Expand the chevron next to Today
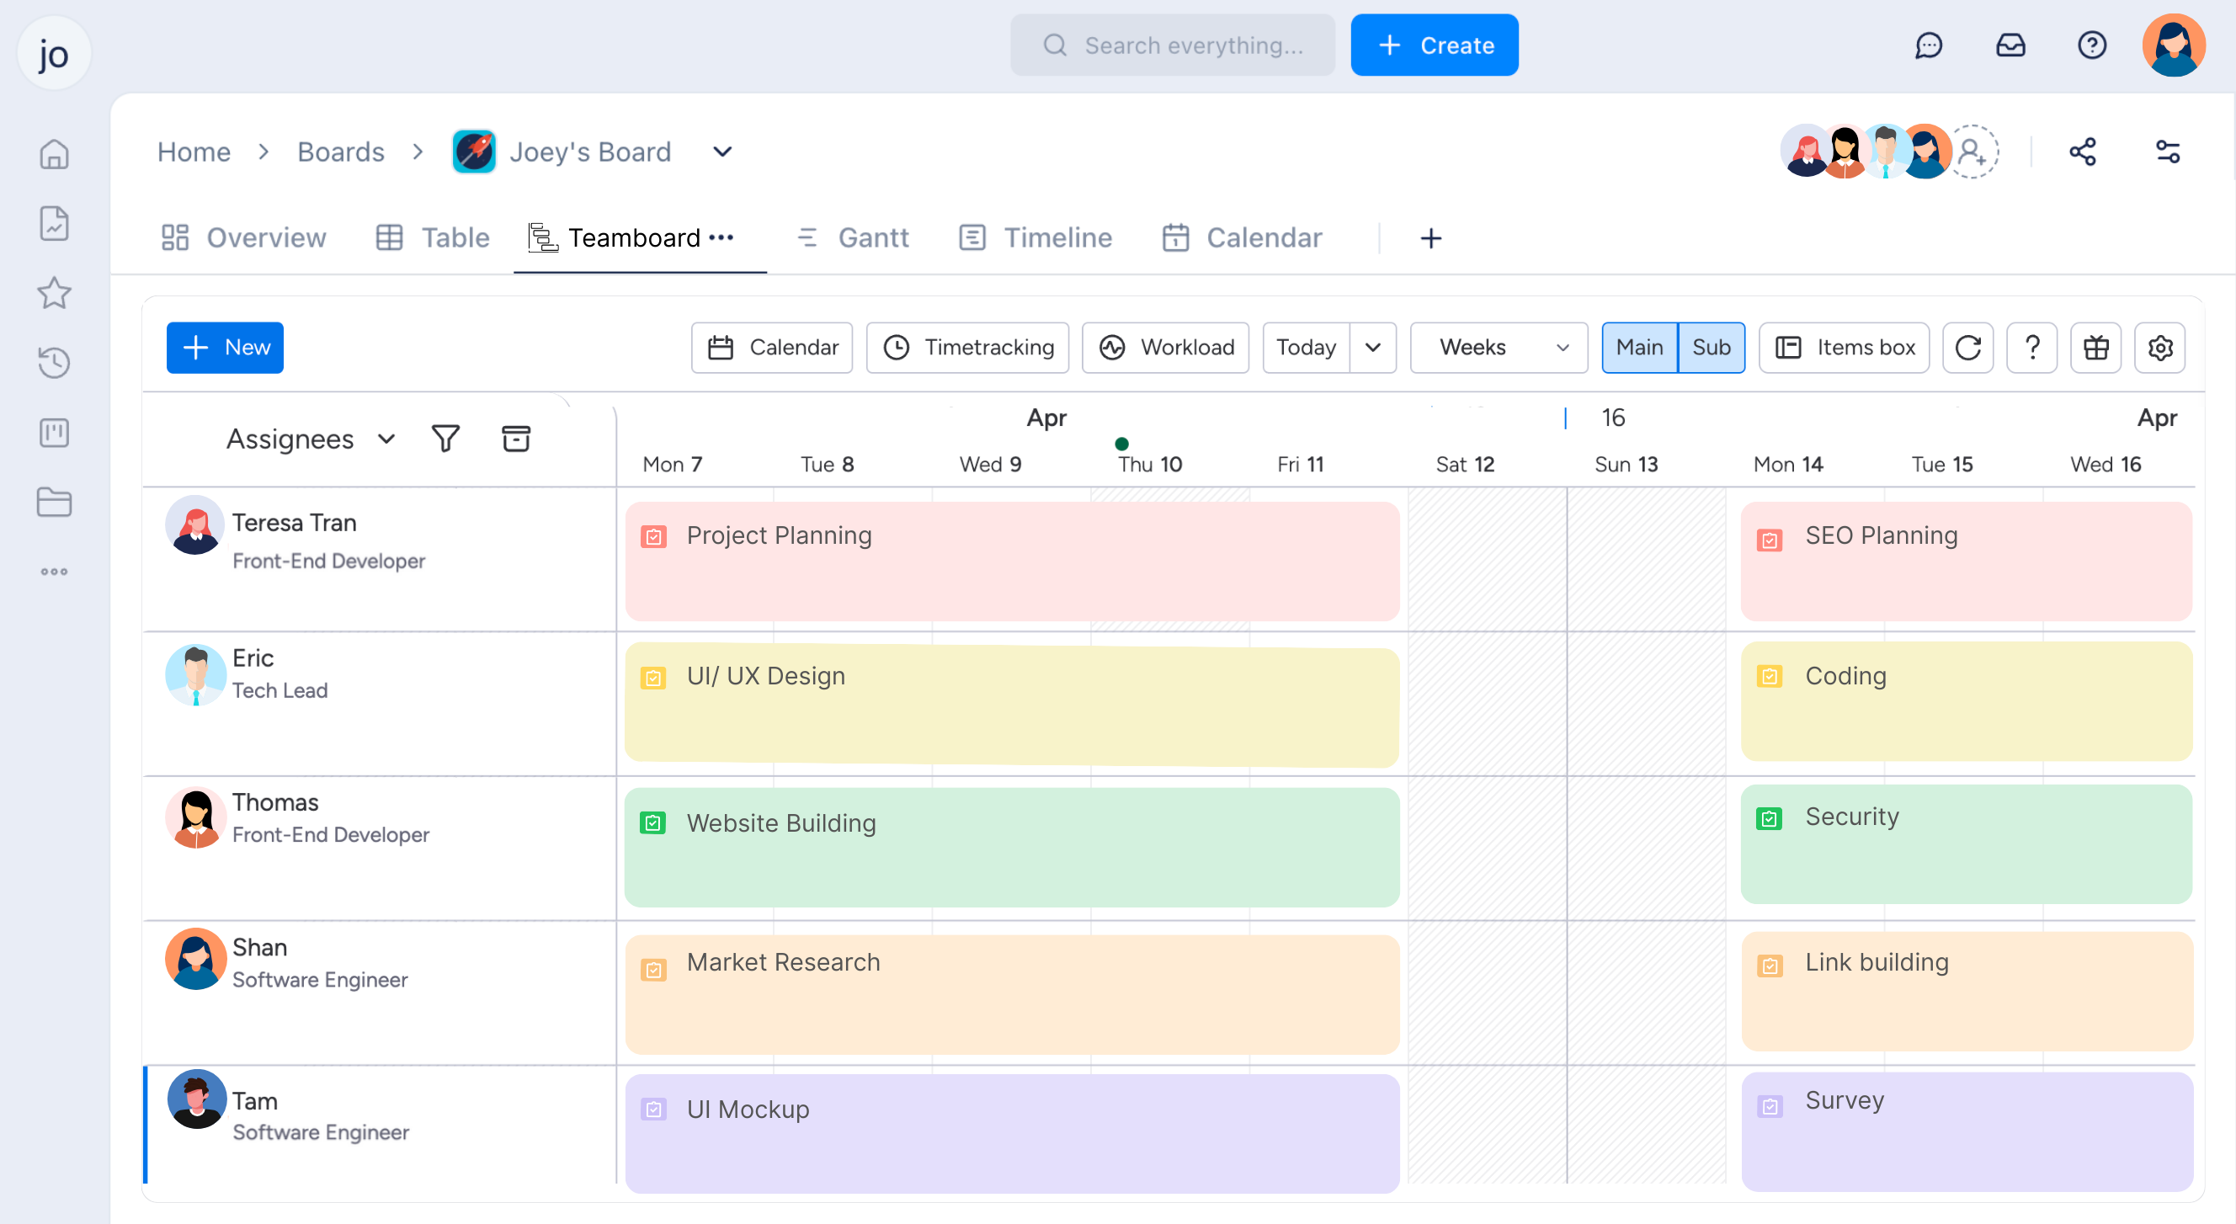This screenshot has width=2236, height=1224. (x=1372, y=347)
